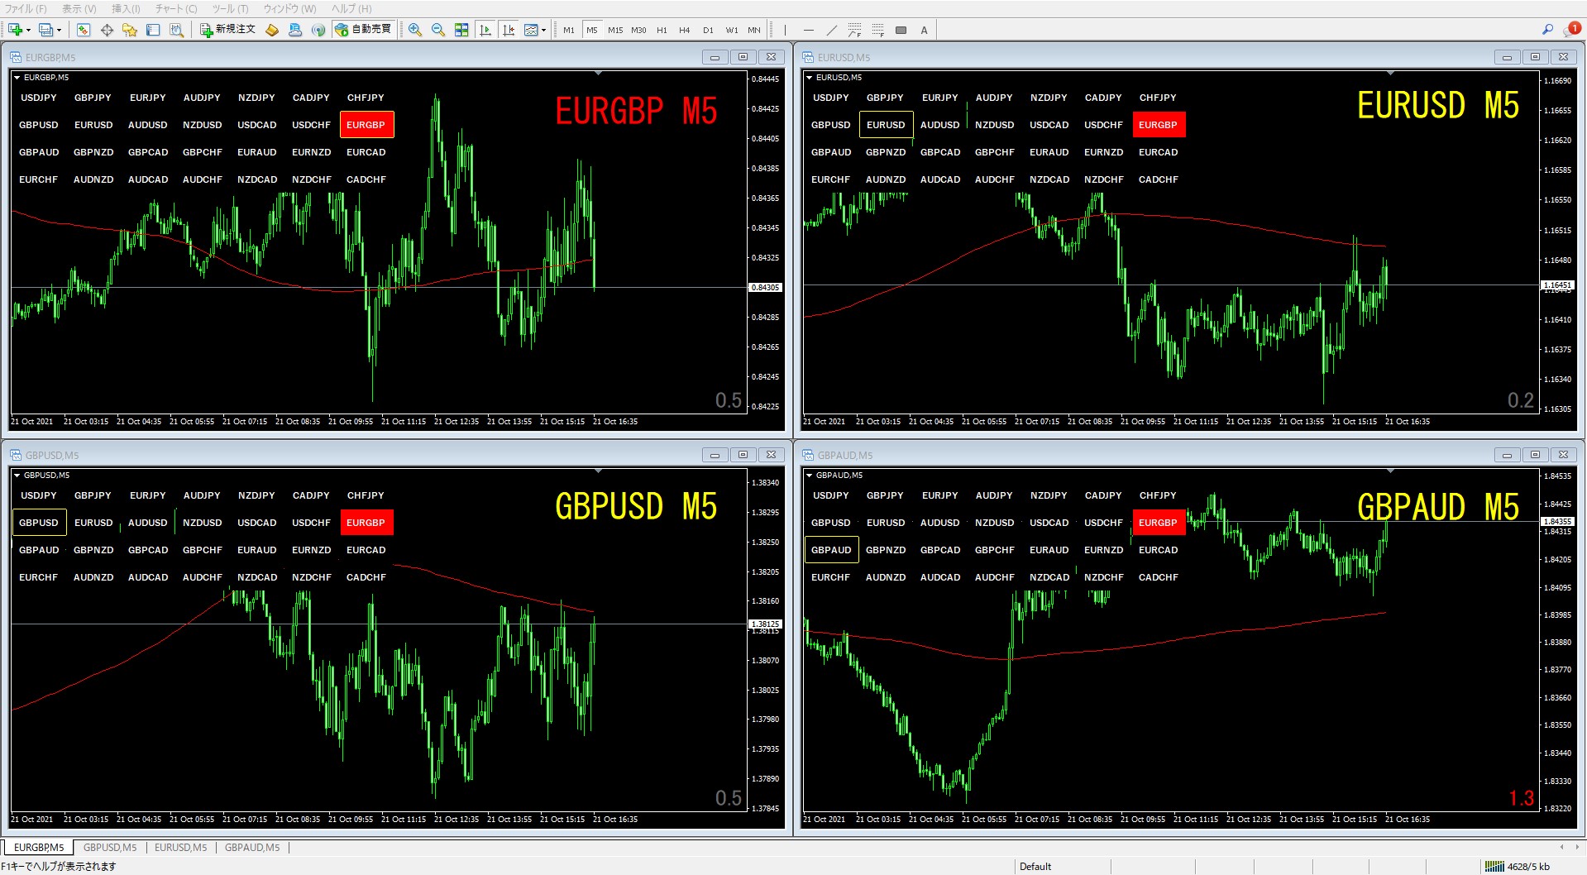This screenshot has width=1587, height=875.
Task: Select the text tool (A icon)
Action: click(924, 31)
